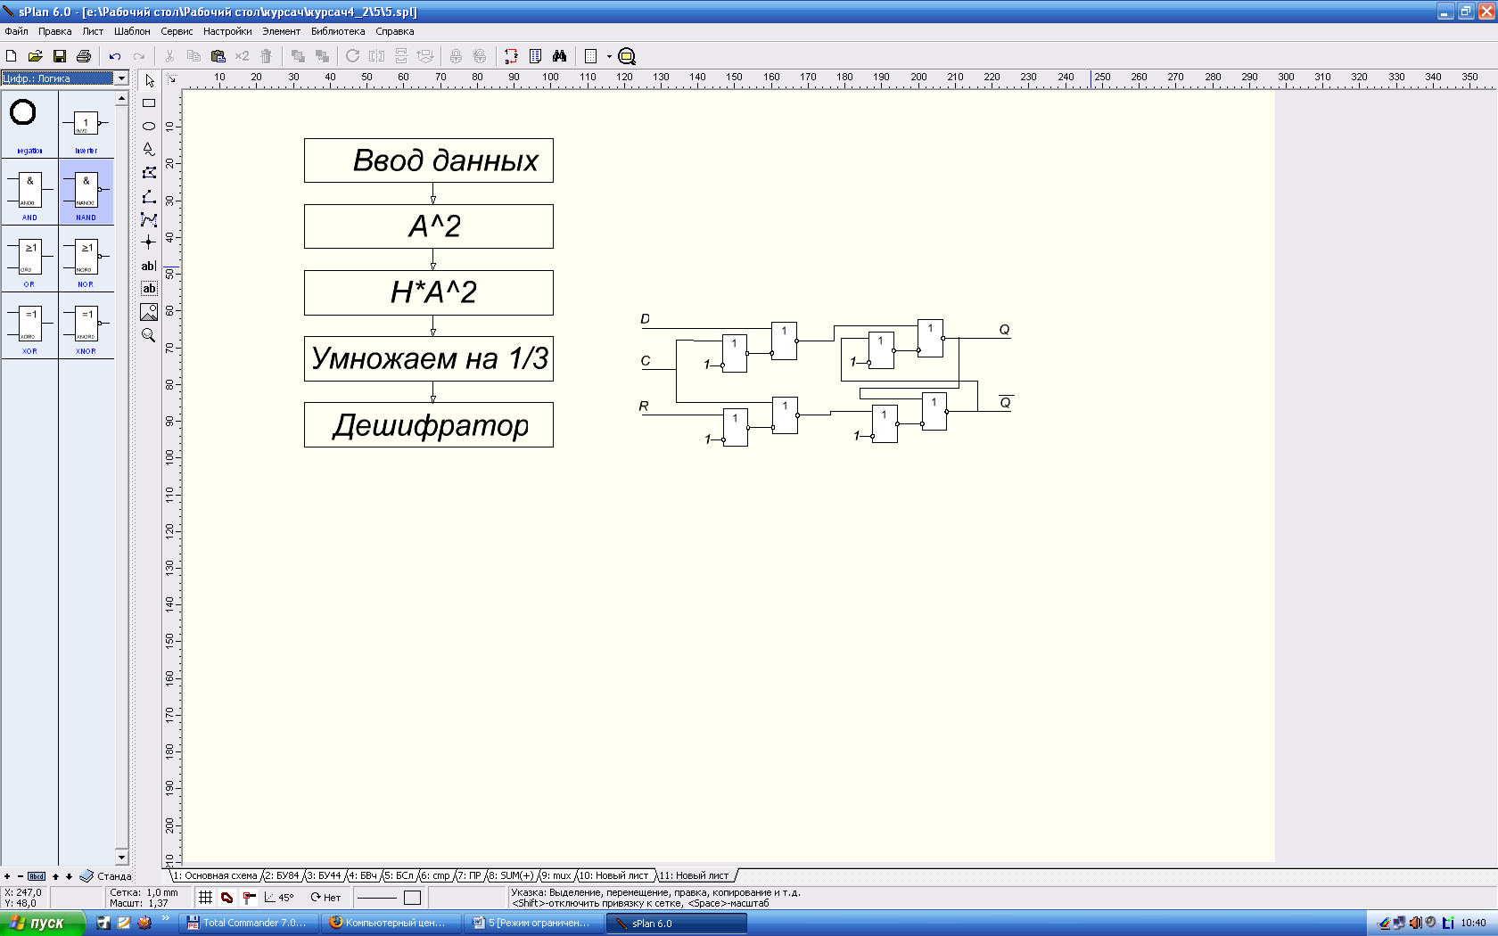Image resolution: width=1498 pixels, height=936 pixels.
Task: Switch to Компьютерный цен... taskbar button
Action: click(391, 923)
